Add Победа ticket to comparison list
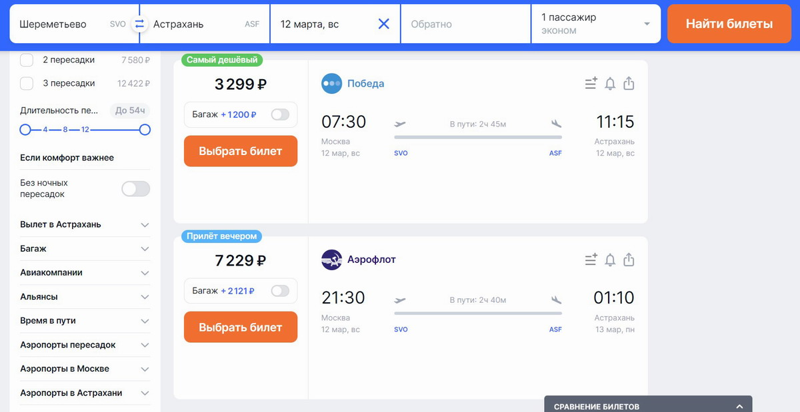 [x=591, y=83]
